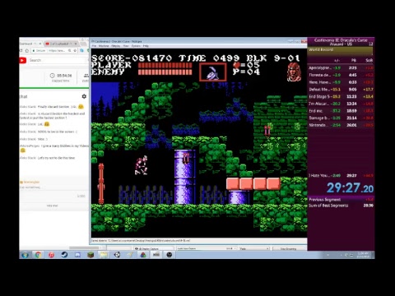This screenshot has height=296, width=395.
Task: Open the Chrome icon in the taskbar
Action: tap(38, 255)
